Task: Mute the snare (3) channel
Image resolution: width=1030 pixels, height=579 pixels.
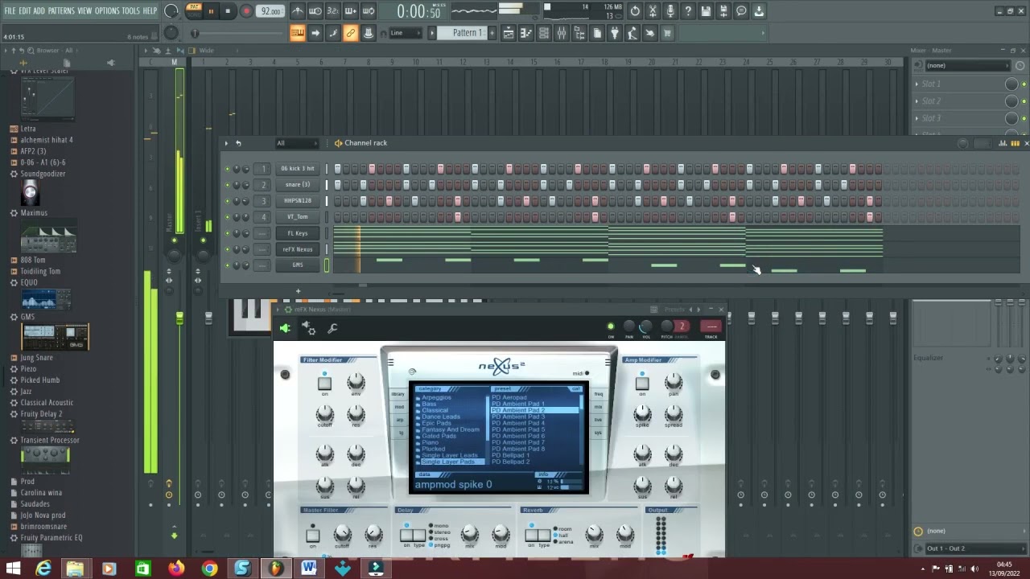Action: 227,185
